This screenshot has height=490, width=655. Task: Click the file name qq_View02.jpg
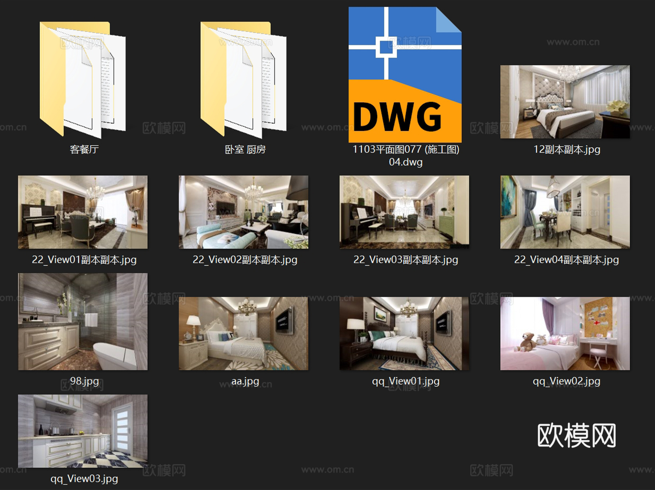point(567,381)
